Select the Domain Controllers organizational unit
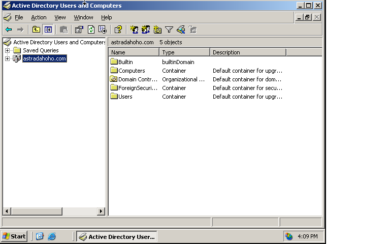 138,79
